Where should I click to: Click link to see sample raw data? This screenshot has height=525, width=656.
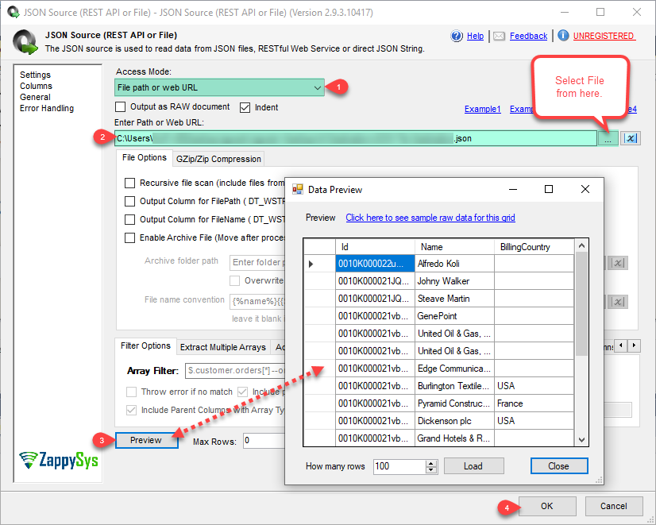(x=430, y=218)
